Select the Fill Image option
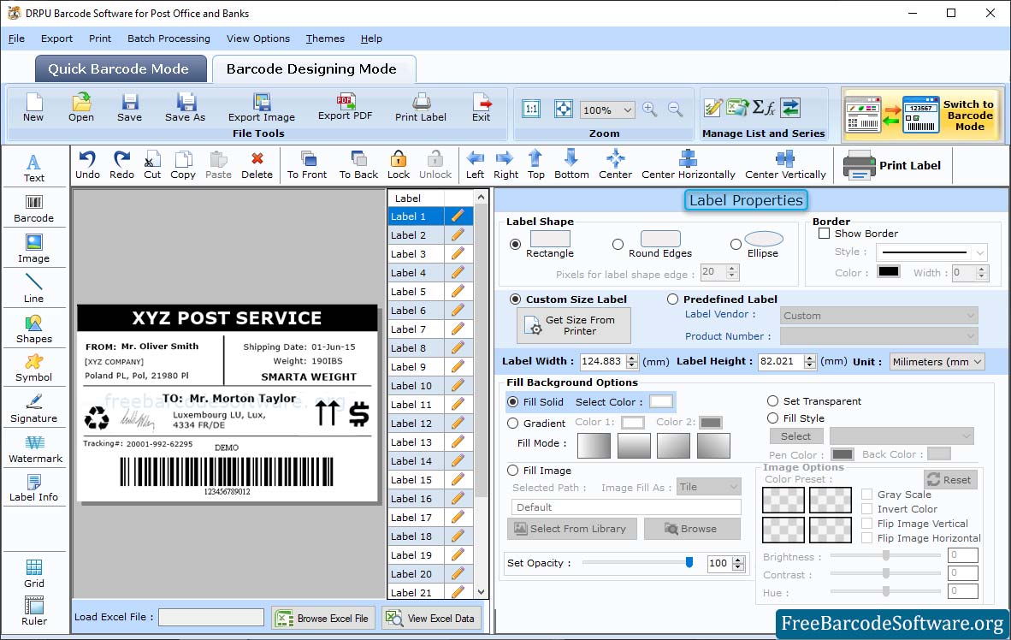Screen dimensions: 1011x640 [512, 471]
